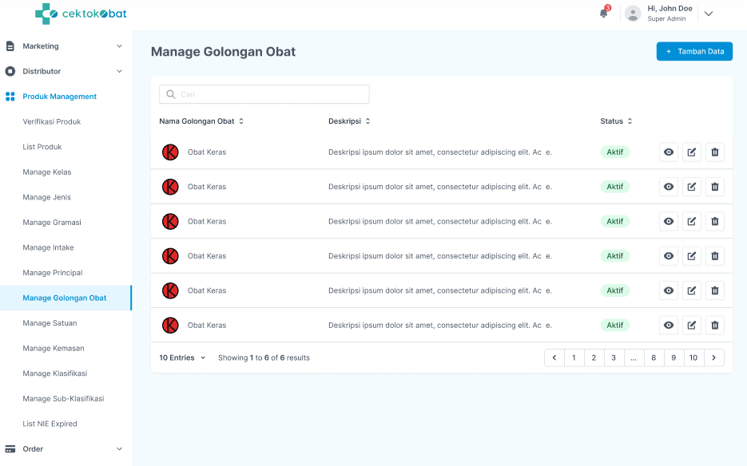Click the edit icon in last row
The image size is (747, 466).
click(692, 326)
